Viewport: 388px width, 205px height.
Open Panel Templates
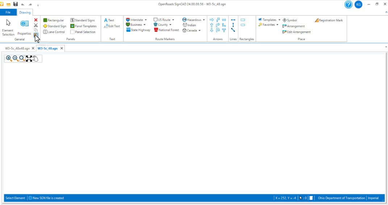pyautogui.click(x=83, y=26)
